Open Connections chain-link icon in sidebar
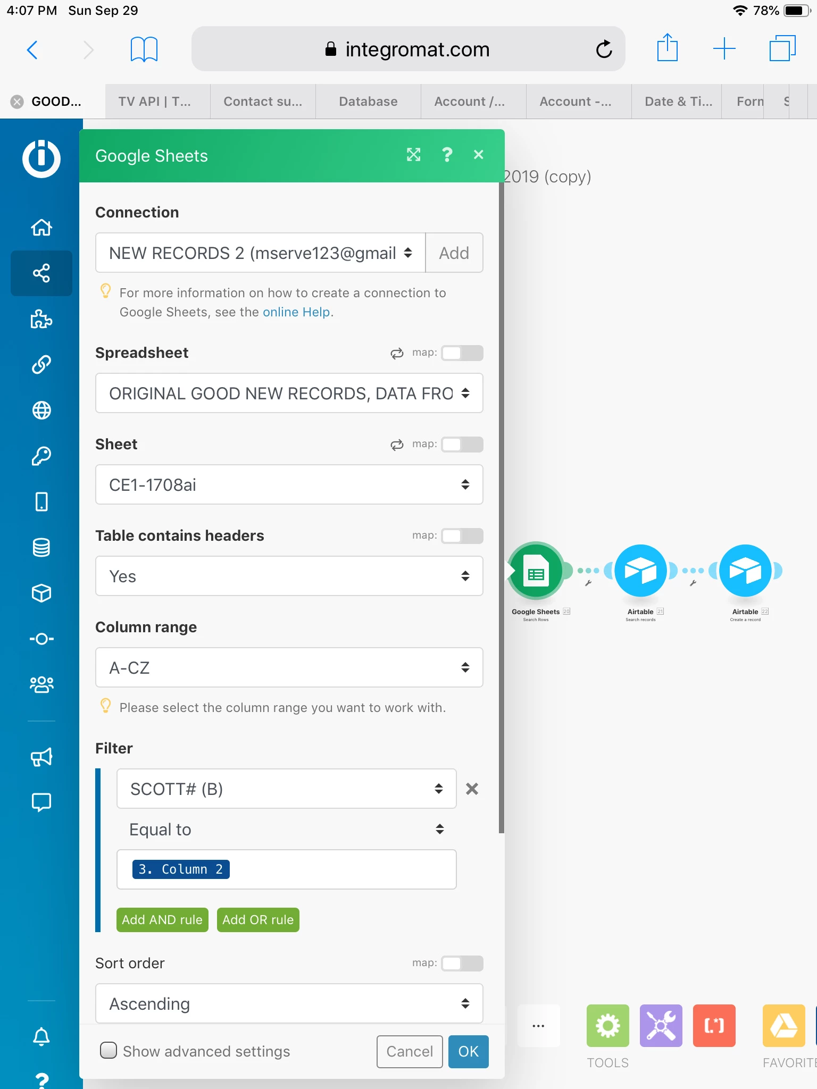 41,365
